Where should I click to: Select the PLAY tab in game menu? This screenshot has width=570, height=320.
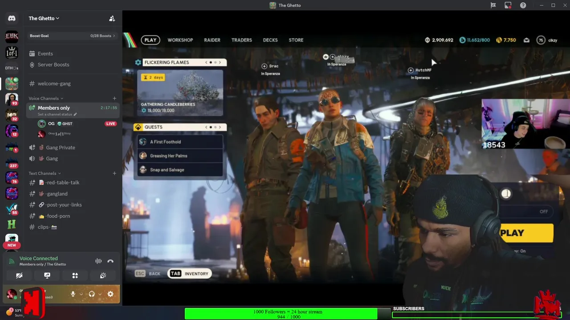click(x=151, y=40)
